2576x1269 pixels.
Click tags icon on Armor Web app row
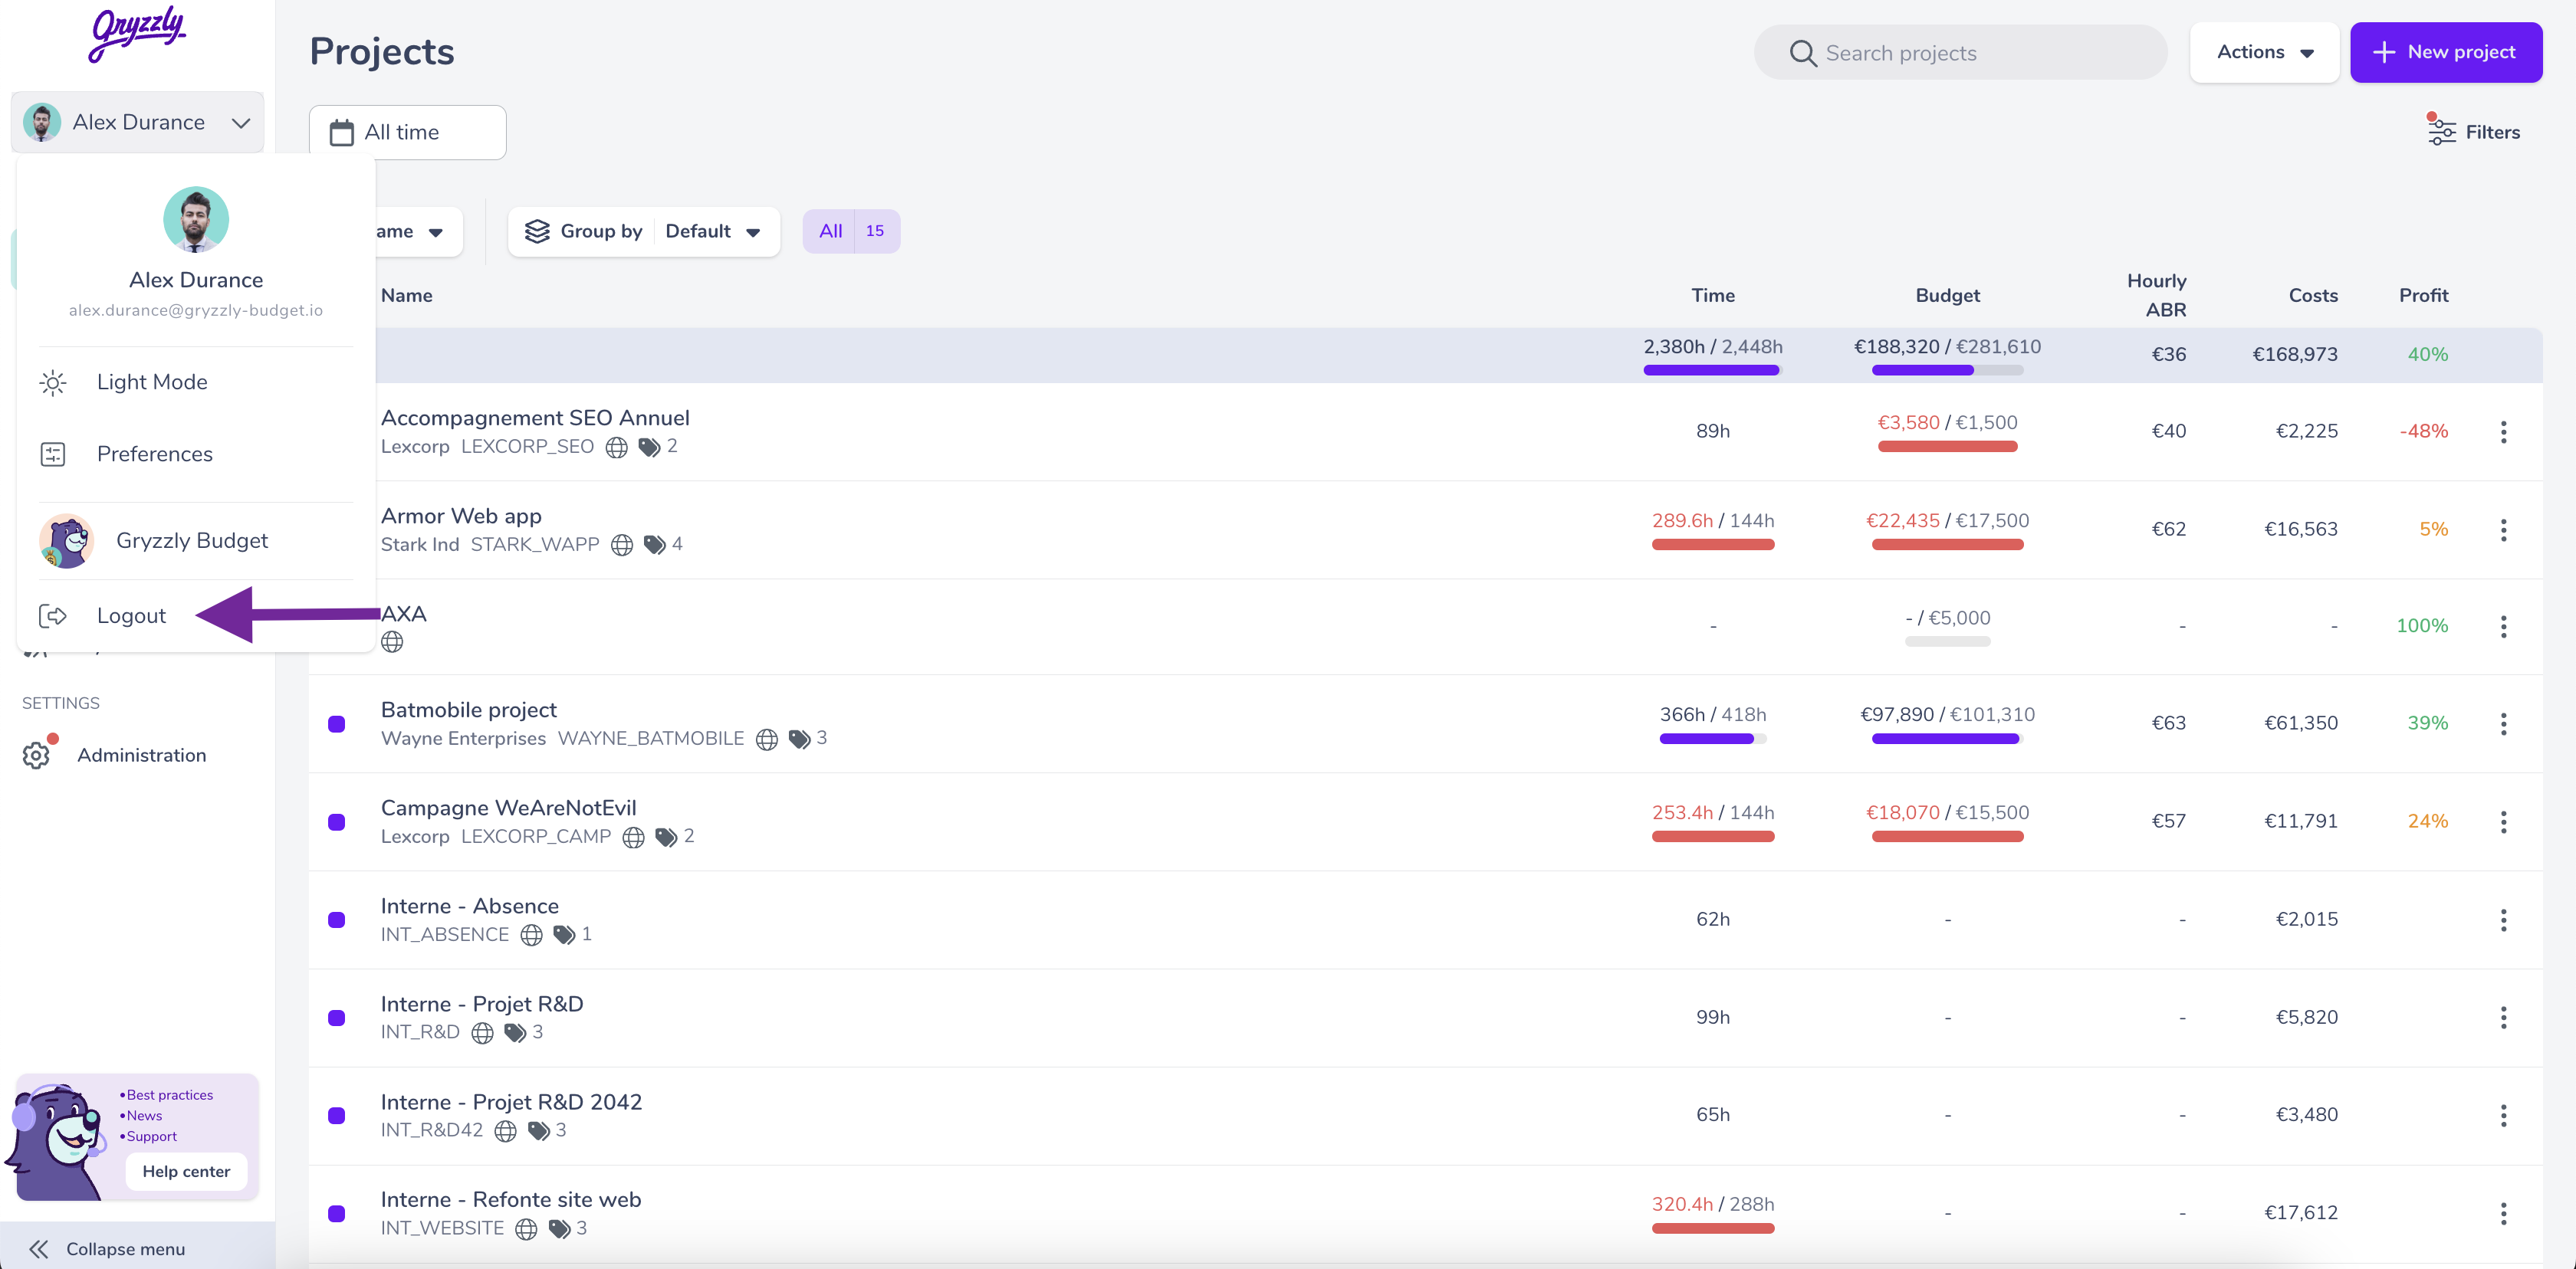pyautogui.click(x=654, y=546)
